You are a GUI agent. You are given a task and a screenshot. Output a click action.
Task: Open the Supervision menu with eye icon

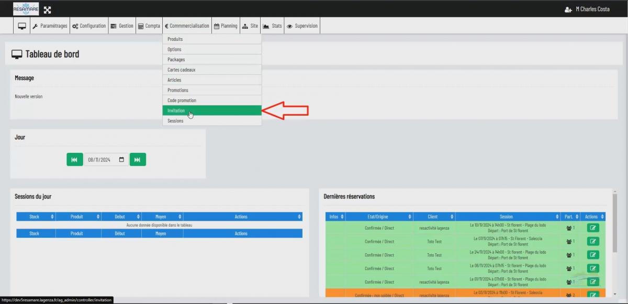click(x=302, y=26)
